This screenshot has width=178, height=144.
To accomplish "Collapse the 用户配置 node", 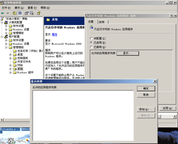I will pos(2,37).
